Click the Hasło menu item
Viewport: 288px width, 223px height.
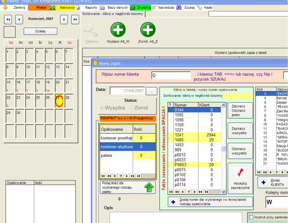(208, 7)
